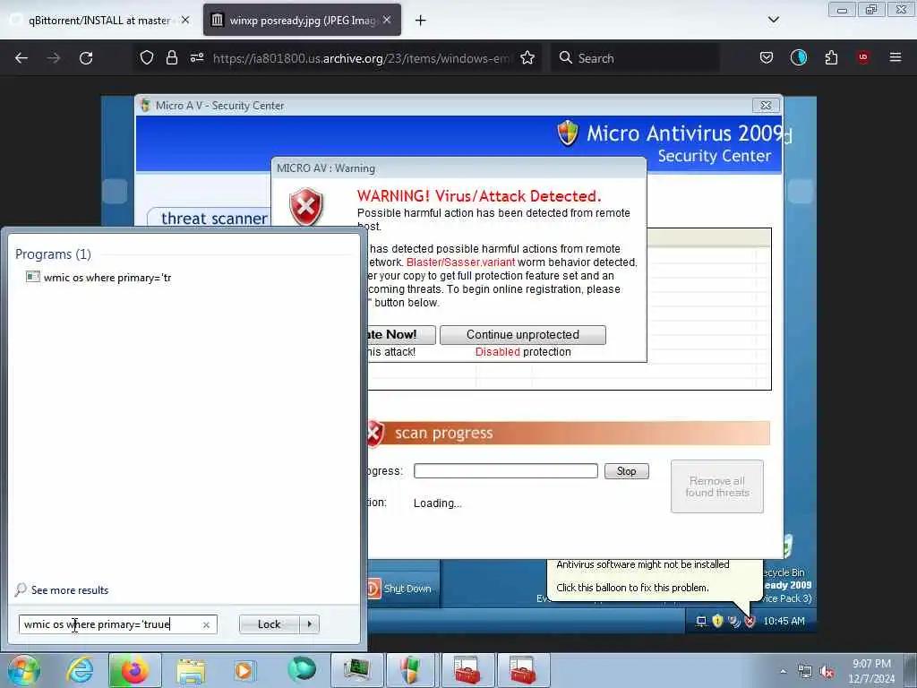Click the Activate Now! button in the warning

(402, 335)
